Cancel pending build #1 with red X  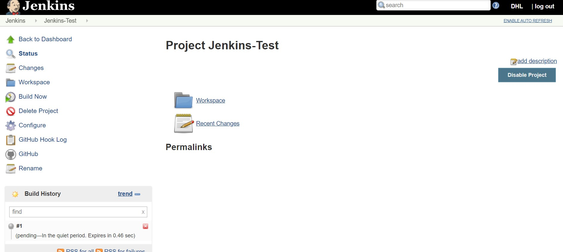pos(145,226)
